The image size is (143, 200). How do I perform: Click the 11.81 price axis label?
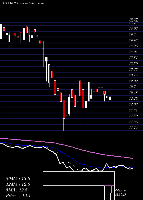133,110
